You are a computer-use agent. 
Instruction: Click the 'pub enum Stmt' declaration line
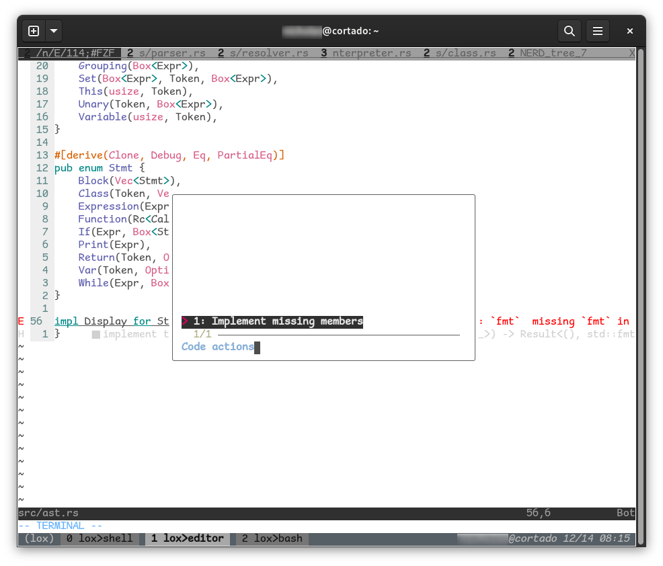100,168
